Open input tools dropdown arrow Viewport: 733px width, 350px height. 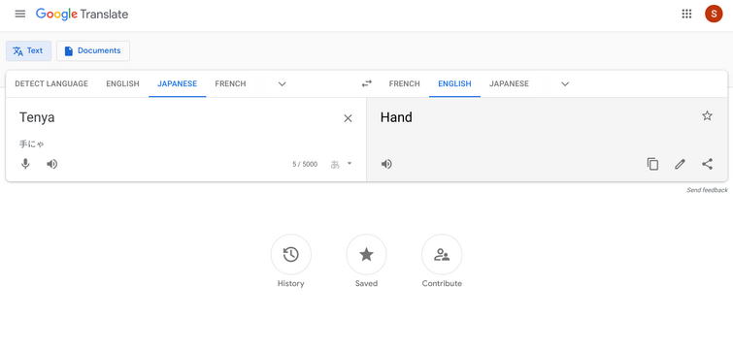350,164
